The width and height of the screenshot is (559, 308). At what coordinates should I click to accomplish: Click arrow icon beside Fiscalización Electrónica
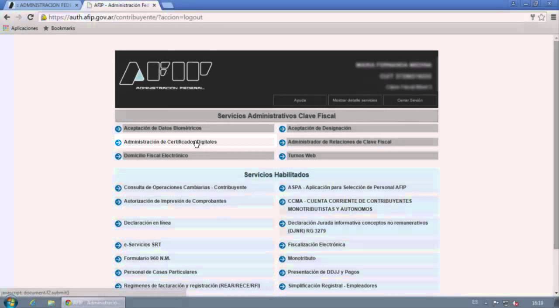[x=282, y=245]
